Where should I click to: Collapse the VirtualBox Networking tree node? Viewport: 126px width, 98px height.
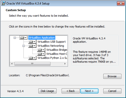click(x=23, y=46)
